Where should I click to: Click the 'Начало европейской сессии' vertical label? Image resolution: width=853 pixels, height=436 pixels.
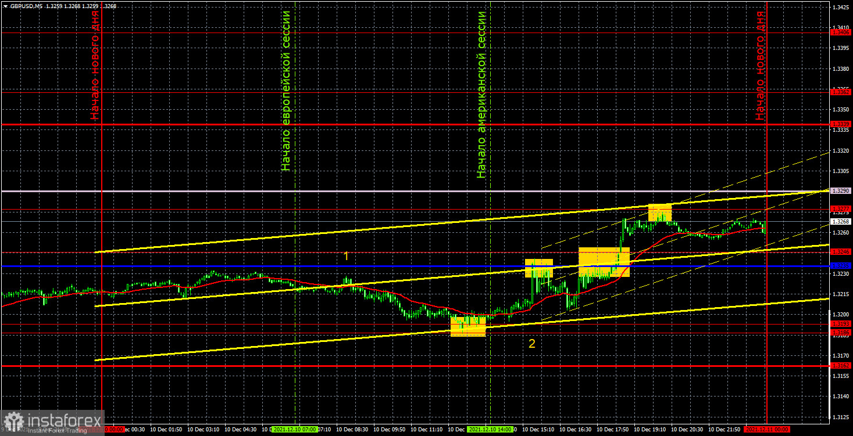tap(285, 90)
